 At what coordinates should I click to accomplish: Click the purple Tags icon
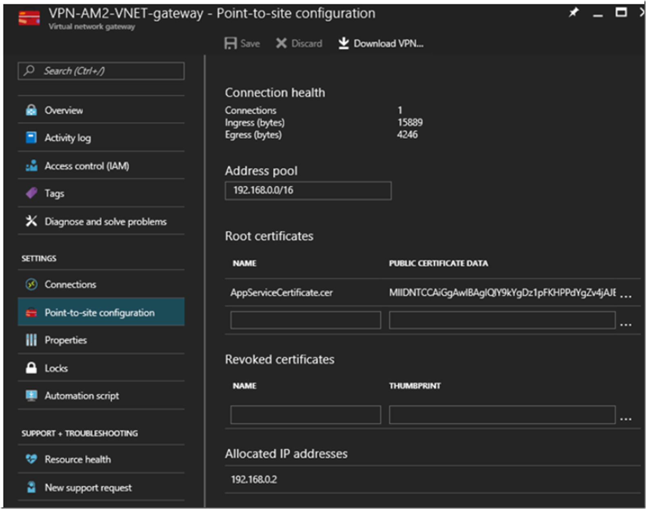[31, 193]
